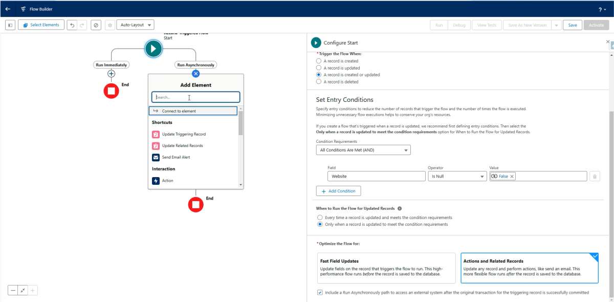Select Actions and Related Records option card

point(530,268)
